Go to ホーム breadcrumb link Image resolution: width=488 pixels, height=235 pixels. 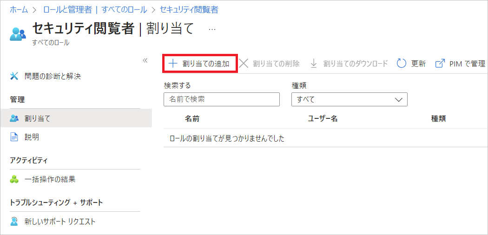[x=19, y=10]
